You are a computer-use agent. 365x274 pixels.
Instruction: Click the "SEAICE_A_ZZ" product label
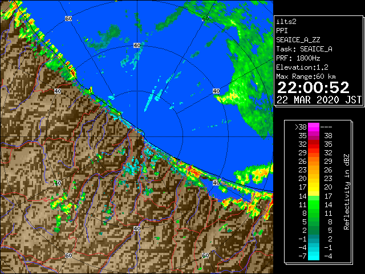(298, 40)
